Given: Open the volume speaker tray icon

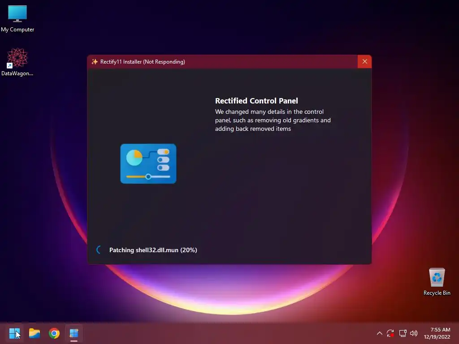Looking at the screenshot, I should (414, 333).
